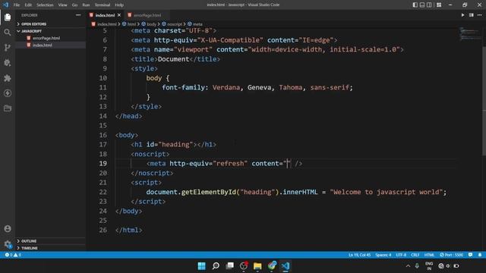Open notifications bell in status bar
The image size is (486, 273).
480,255
